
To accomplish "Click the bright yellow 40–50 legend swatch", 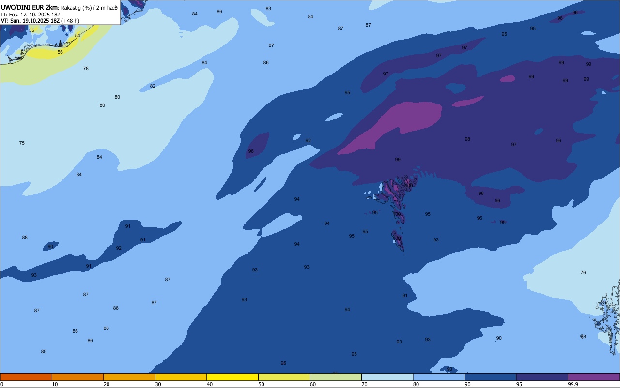I will click(x=232, y=377).
